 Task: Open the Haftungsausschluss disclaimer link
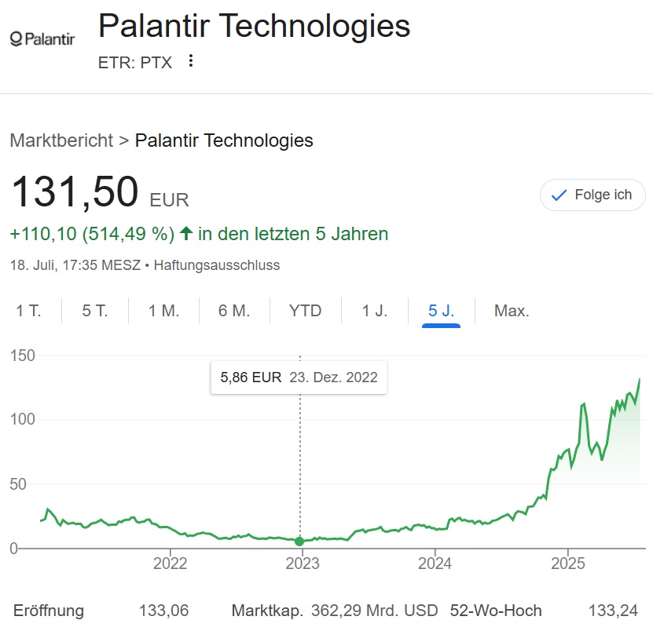(217, 265)
